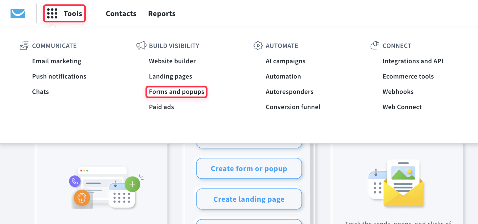
Task: Click the GetResponse envelope logo
Action: pyautogui.click(x=18, y=13)
